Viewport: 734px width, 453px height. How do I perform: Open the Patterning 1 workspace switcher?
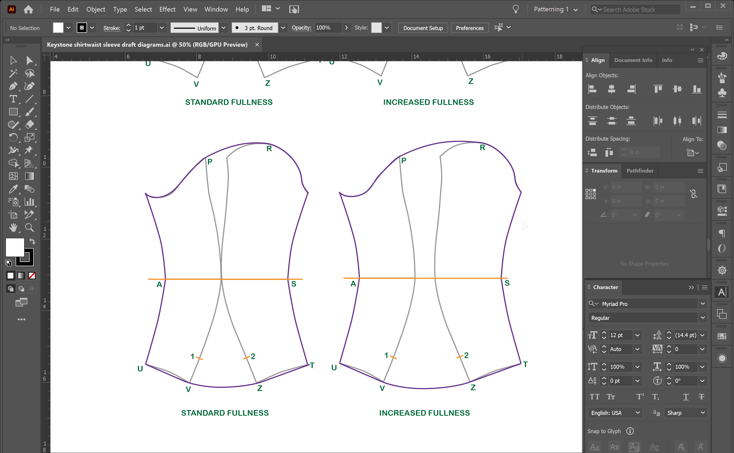click(556, 9)
